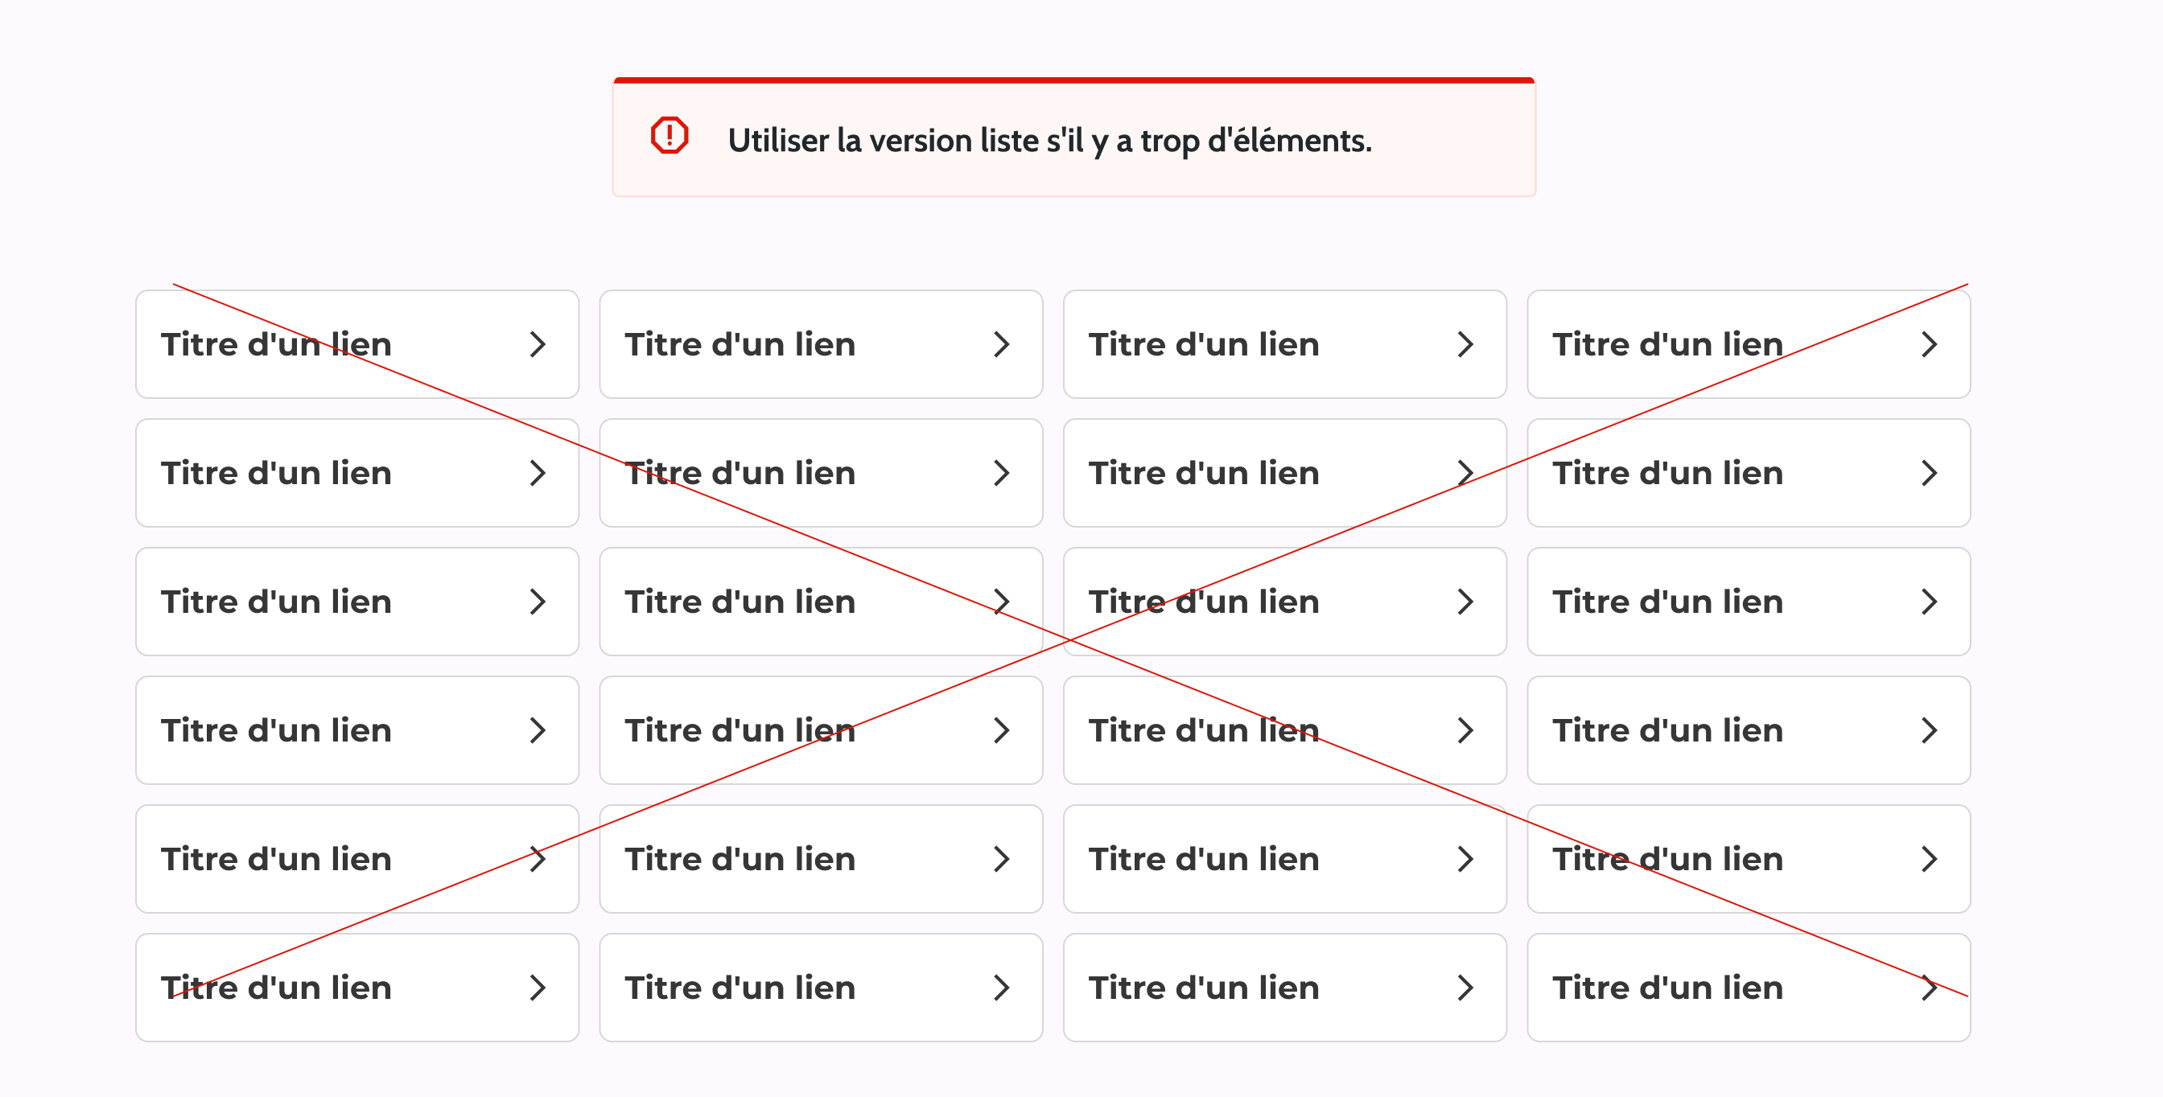This screenshot has width=2163, height=1097.
Task: Open the "Titre d'un lien" card in row two, column one
Action: (276, 474)
